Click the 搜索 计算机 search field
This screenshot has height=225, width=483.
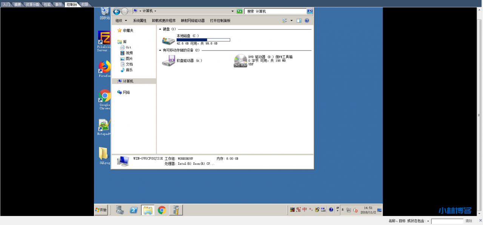[x=275, y=11]
